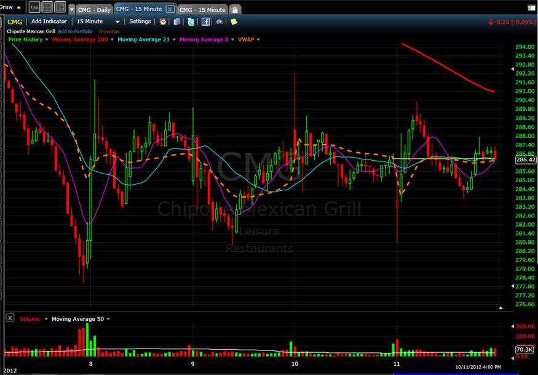Share the chart on Facebook icon
Screen dimensions: 538x375
tap(205, 22)
